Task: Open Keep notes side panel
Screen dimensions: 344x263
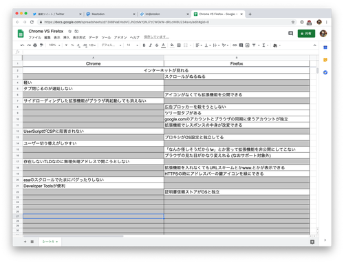Action: coord(325,60)
